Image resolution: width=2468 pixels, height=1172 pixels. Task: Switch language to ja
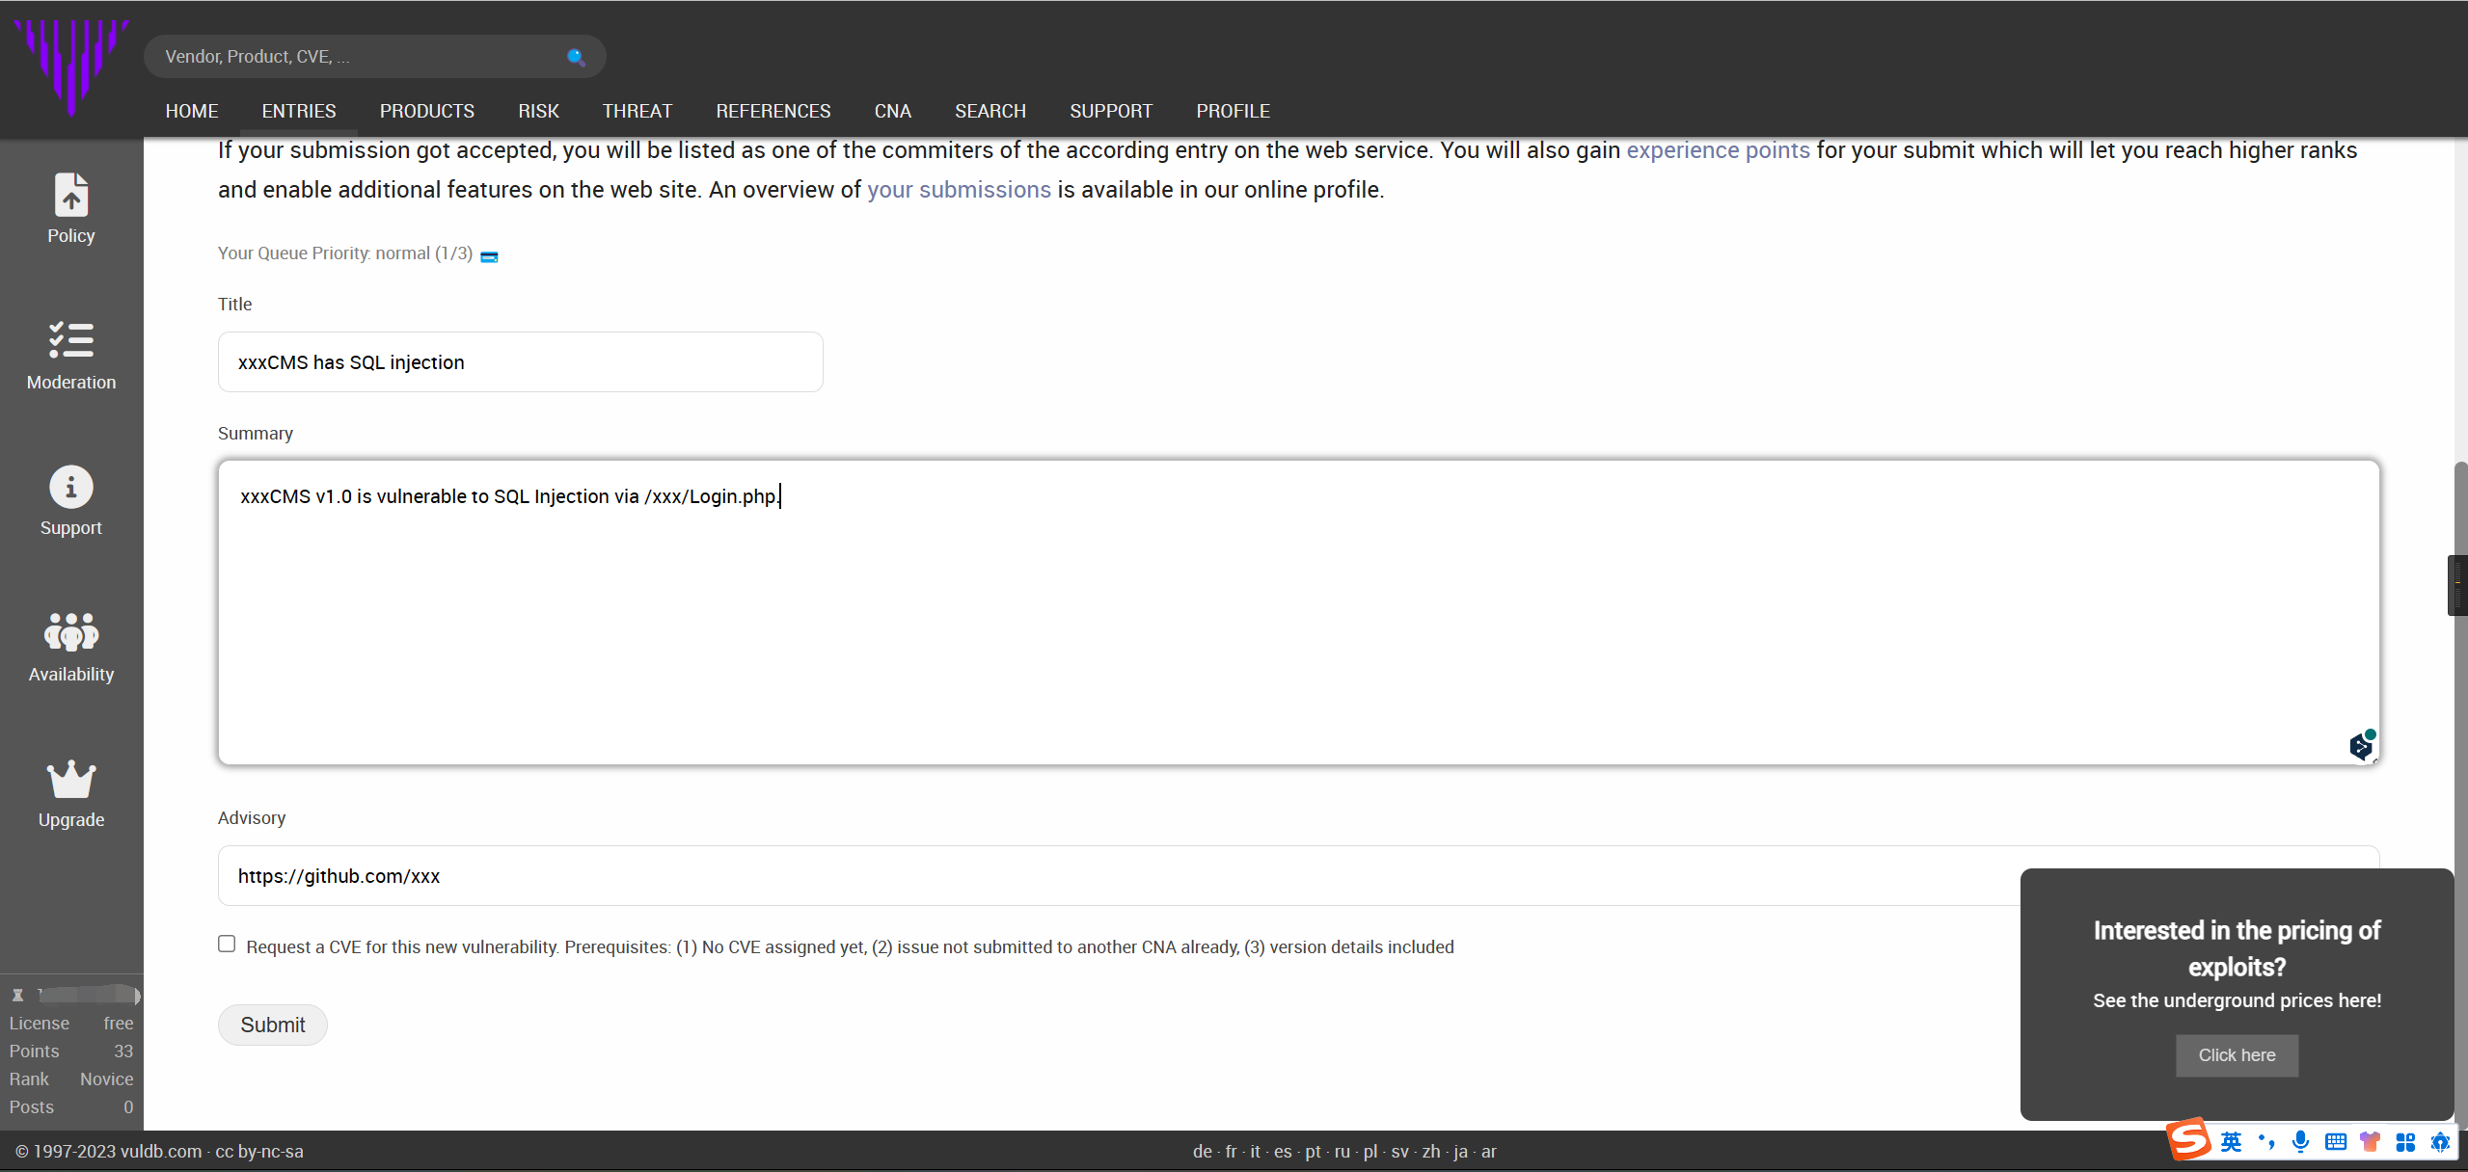point(1460,1152)
